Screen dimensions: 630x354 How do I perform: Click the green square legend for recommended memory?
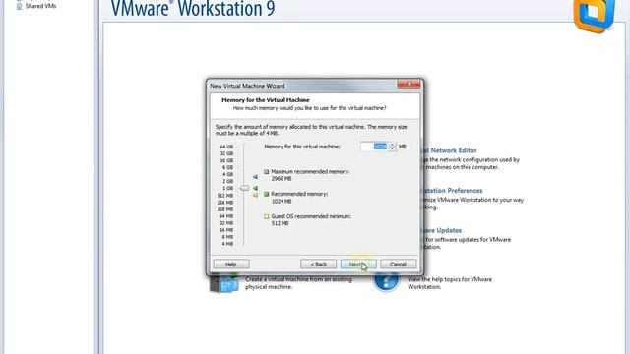[266, 194]
